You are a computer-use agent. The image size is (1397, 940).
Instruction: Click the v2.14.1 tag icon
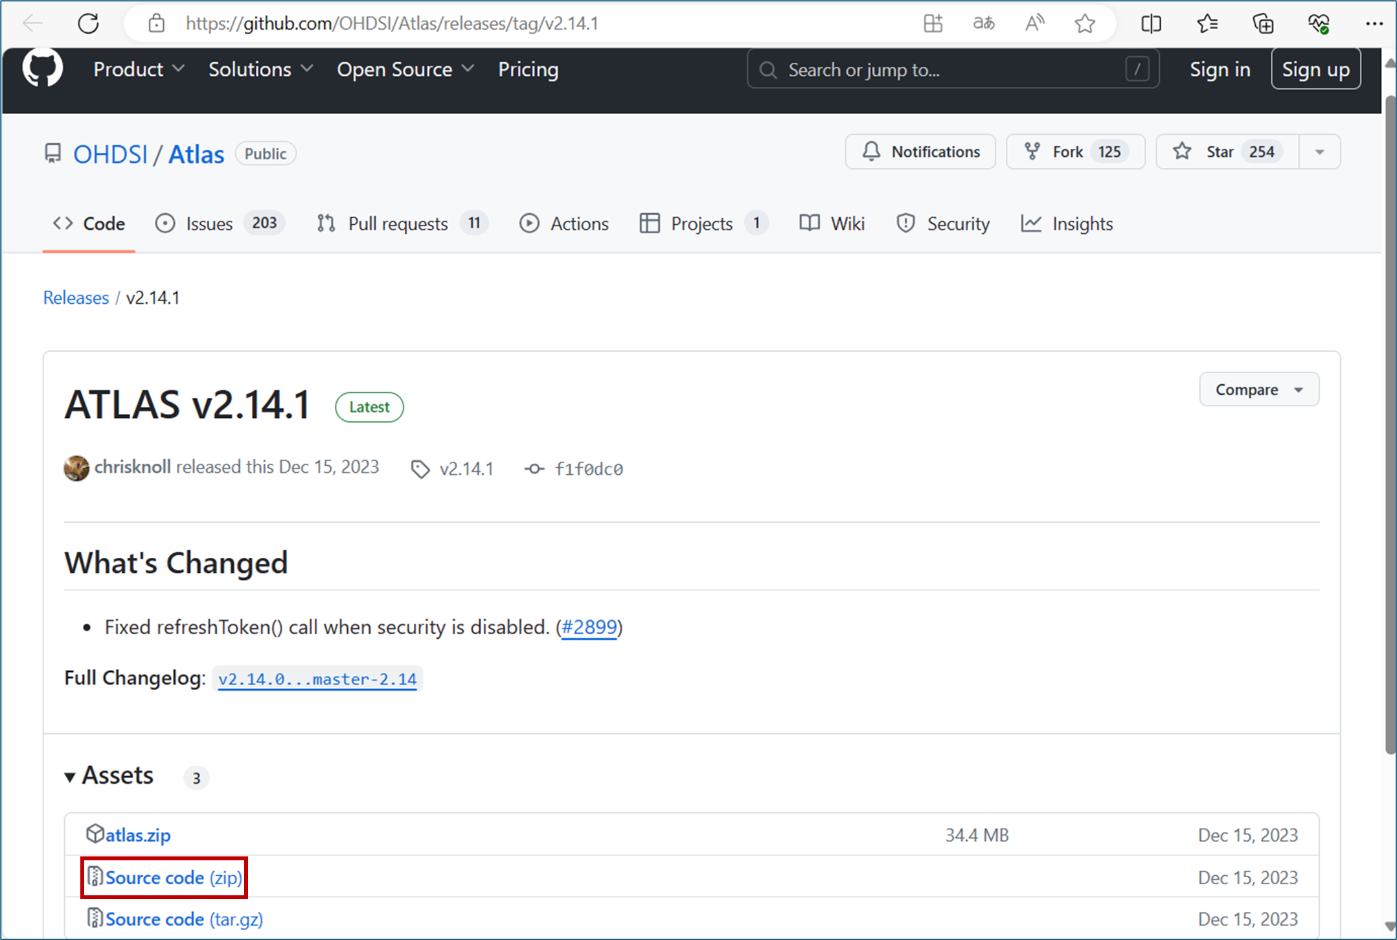coord(420,469)
